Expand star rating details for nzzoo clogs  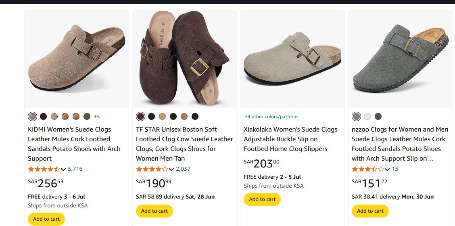click(x=387, y=169)
